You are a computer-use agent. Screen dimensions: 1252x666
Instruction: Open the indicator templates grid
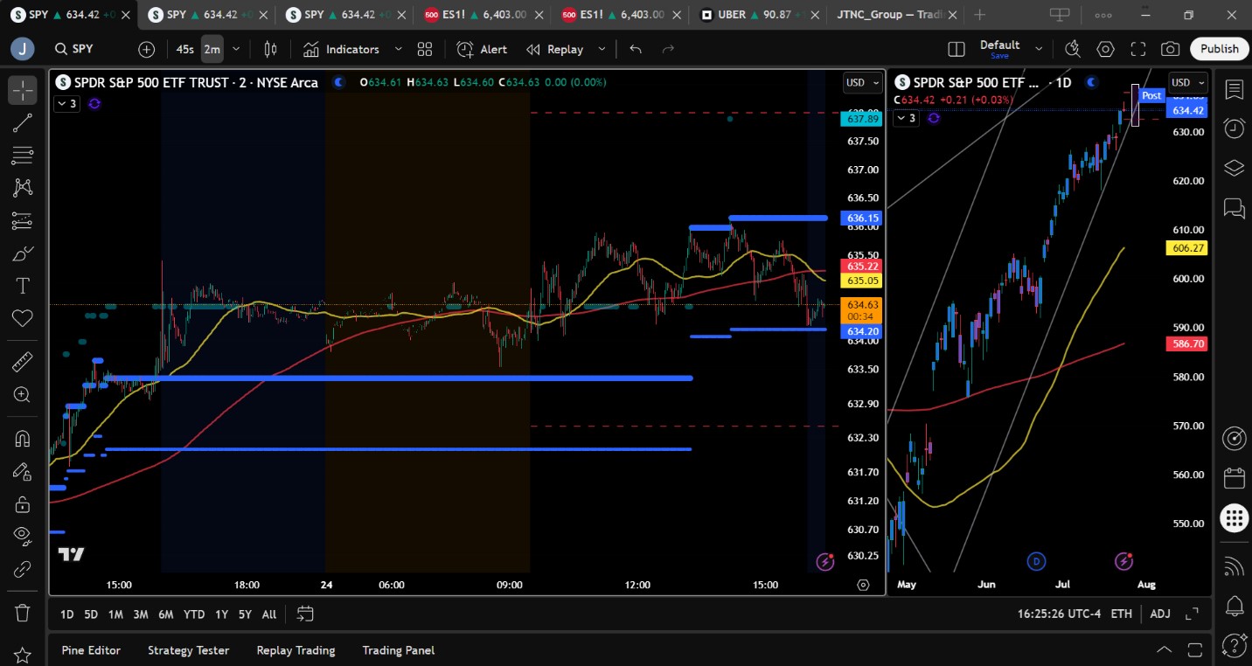point(425,50)
